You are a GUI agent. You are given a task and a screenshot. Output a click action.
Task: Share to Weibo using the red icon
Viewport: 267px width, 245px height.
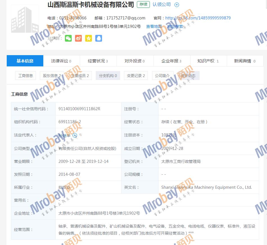tap(78, 38)
